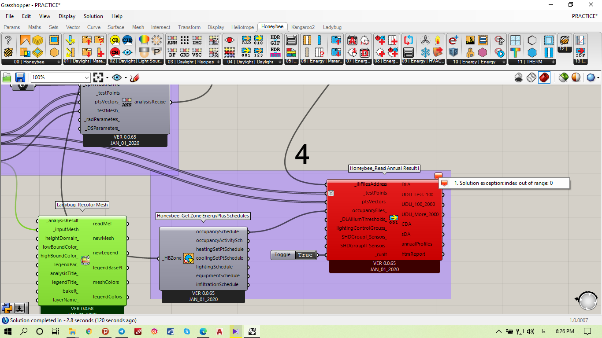Click the Python script icon at bottom left

click(x=7, y=308)
